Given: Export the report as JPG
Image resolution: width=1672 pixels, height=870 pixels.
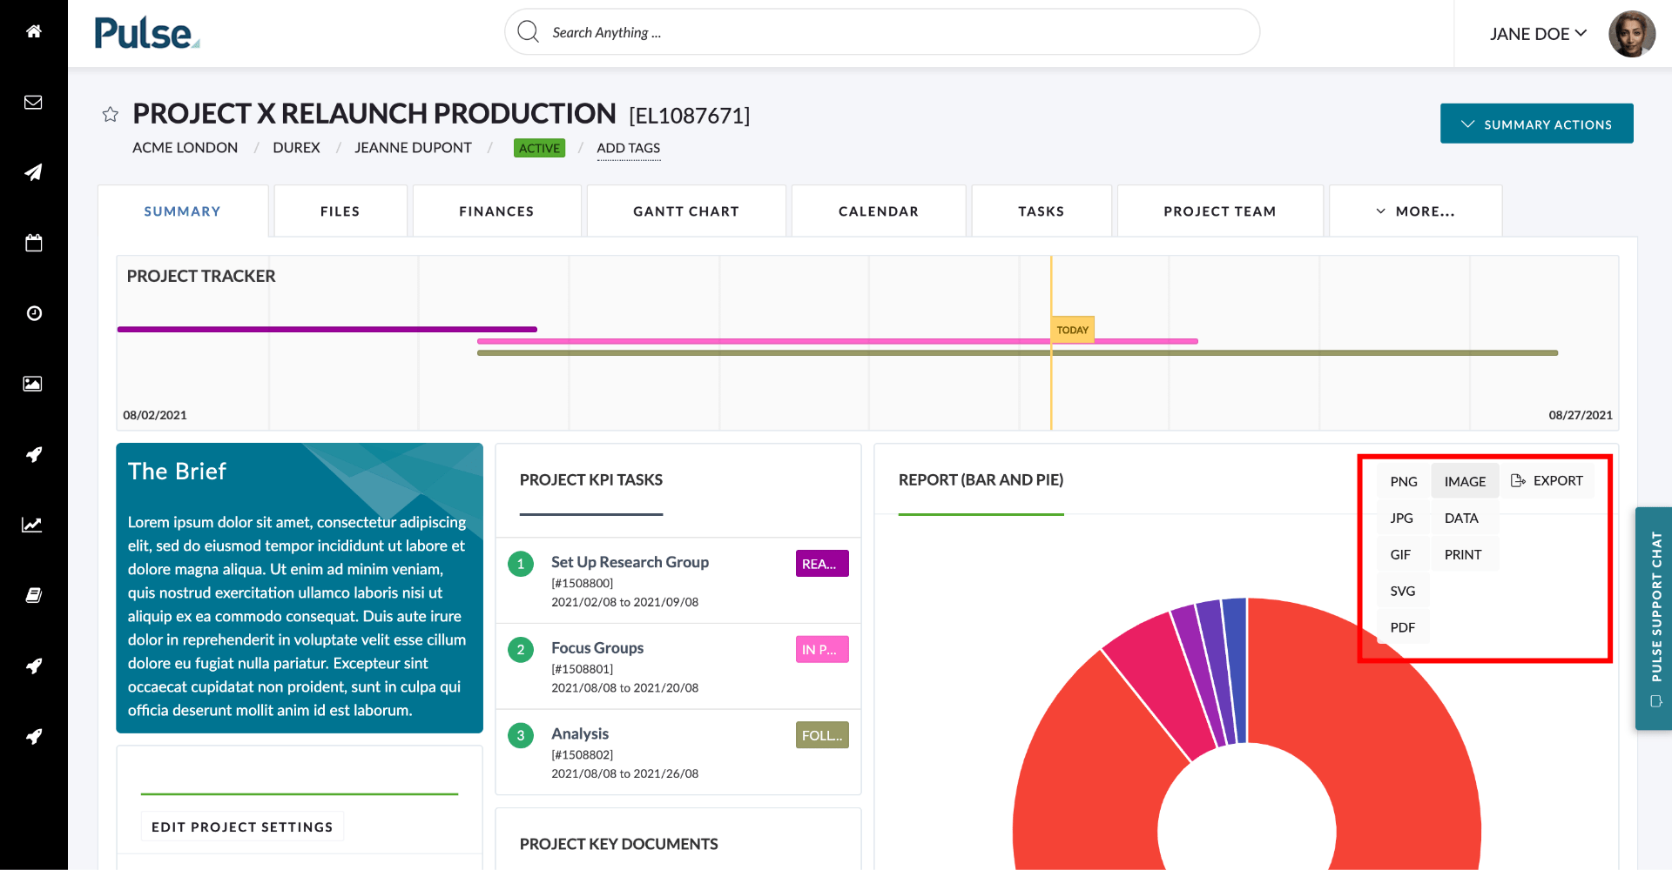Looking at the screenshot, I should (x=1404, y=518).
